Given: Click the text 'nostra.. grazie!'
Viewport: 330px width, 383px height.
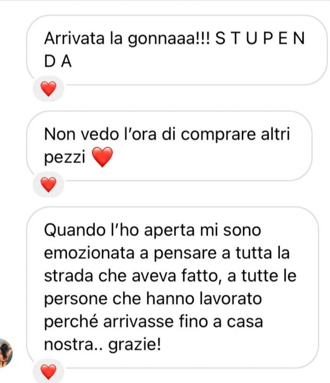Looking at the screenshot, I should (102, 345).
